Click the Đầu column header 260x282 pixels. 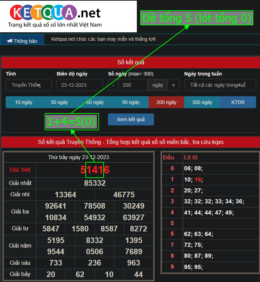pos(168,157)
